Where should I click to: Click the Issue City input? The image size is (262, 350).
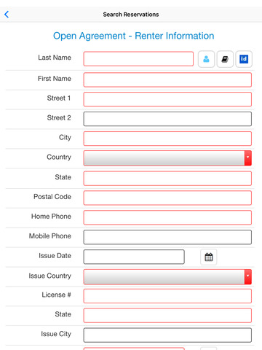[167, 335]
